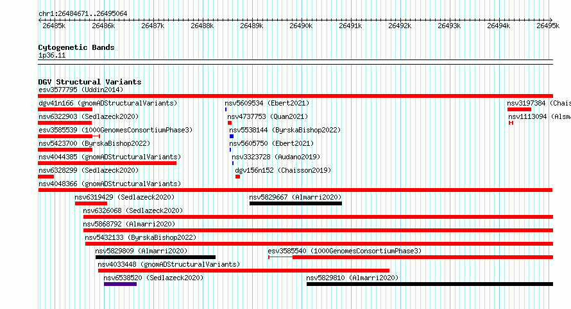The image size is (571, 309).
Task: Open nsv6538520 (Sedlazeck2020) label
Action: (x=153, y=278)
